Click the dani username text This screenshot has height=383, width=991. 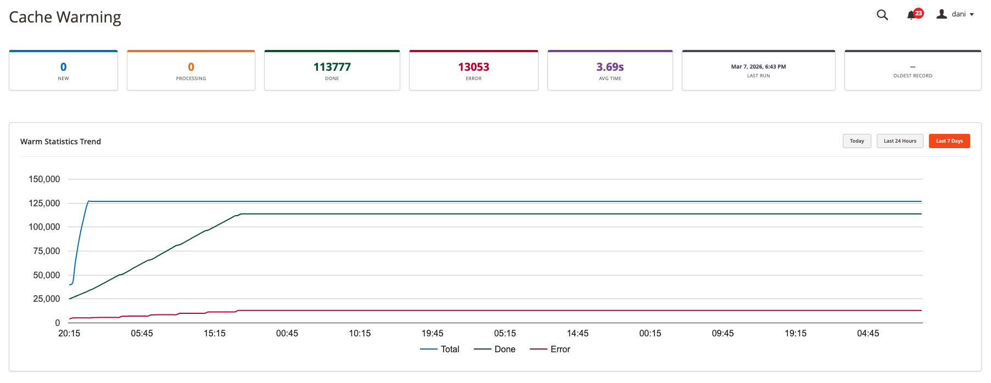point(959,14)
